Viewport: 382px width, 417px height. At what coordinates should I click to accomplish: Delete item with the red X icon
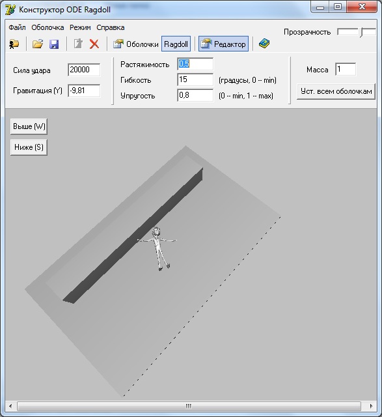[x=94, y=44]
